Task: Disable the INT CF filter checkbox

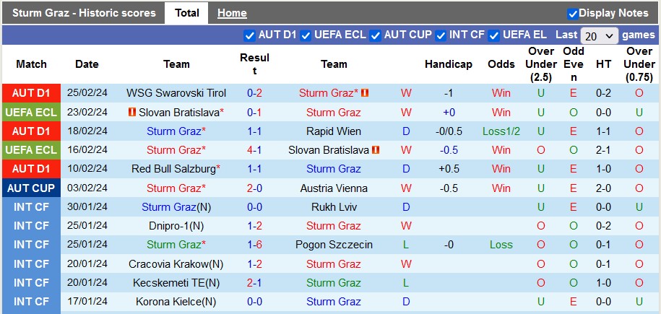Action: [441, 35]
